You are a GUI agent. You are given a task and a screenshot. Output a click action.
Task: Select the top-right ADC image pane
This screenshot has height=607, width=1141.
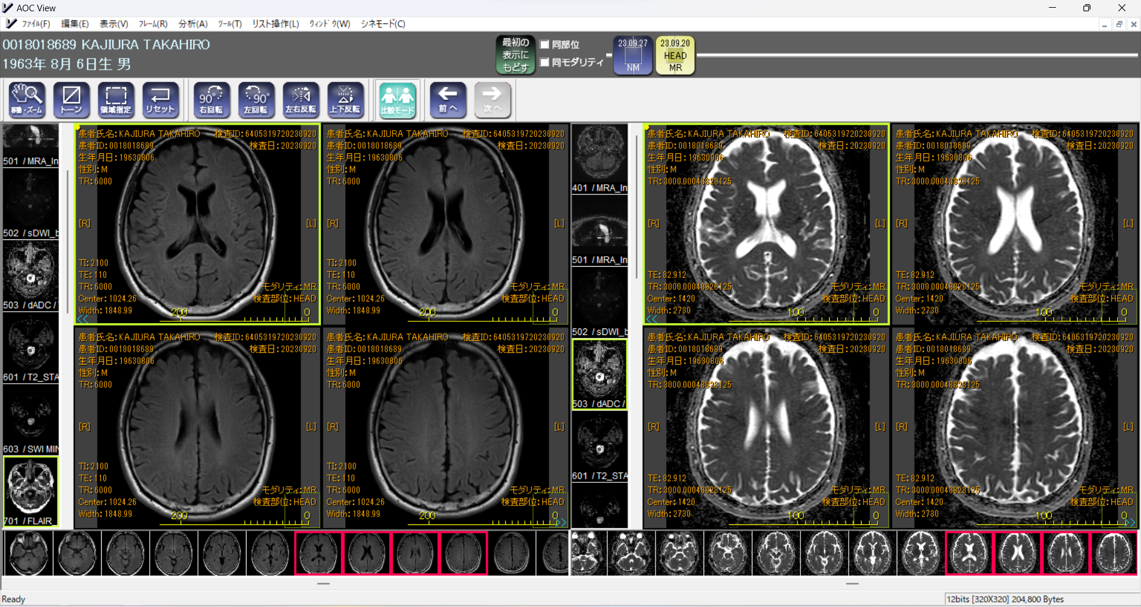click(x=1014, y=224)
